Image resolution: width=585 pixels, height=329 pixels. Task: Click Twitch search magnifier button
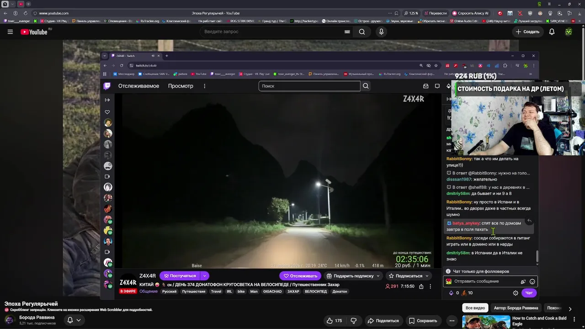pos(366,86)
